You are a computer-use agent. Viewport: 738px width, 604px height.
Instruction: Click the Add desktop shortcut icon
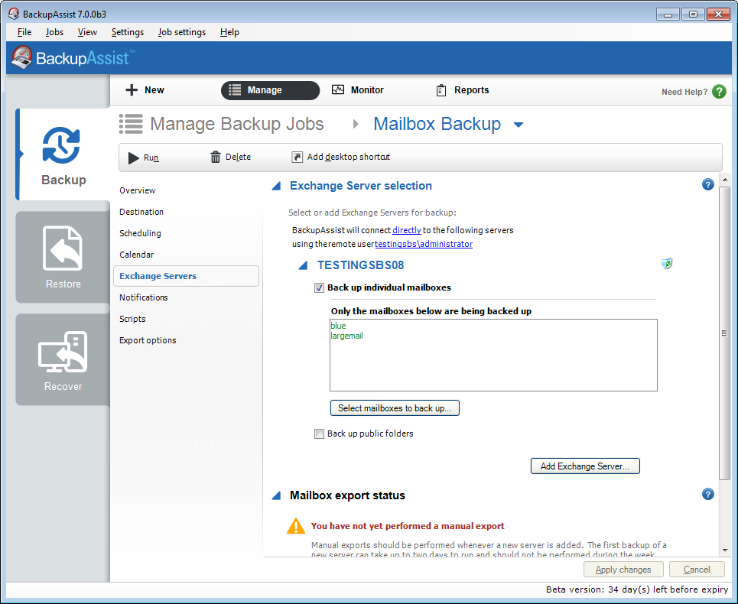[x=297, y=157]
